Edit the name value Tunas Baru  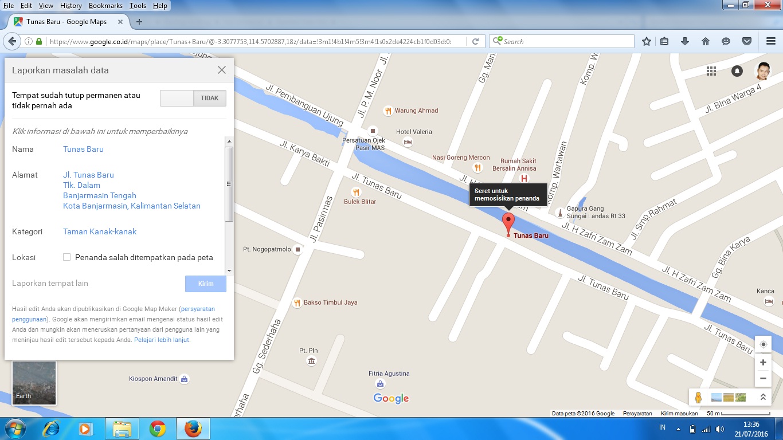click(83, 149)
